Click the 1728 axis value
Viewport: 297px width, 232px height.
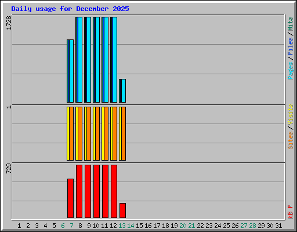9,23
